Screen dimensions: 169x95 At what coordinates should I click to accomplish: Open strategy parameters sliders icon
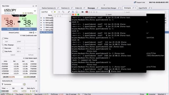tap(73, 12)
